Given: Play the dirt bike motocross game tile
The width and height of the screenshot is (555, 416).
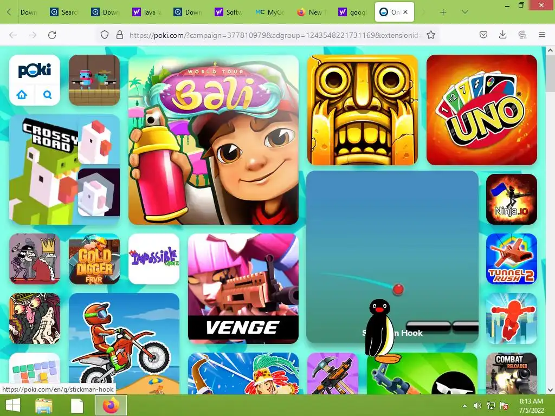Looking at the screenshot, I should tap(124, 343).
